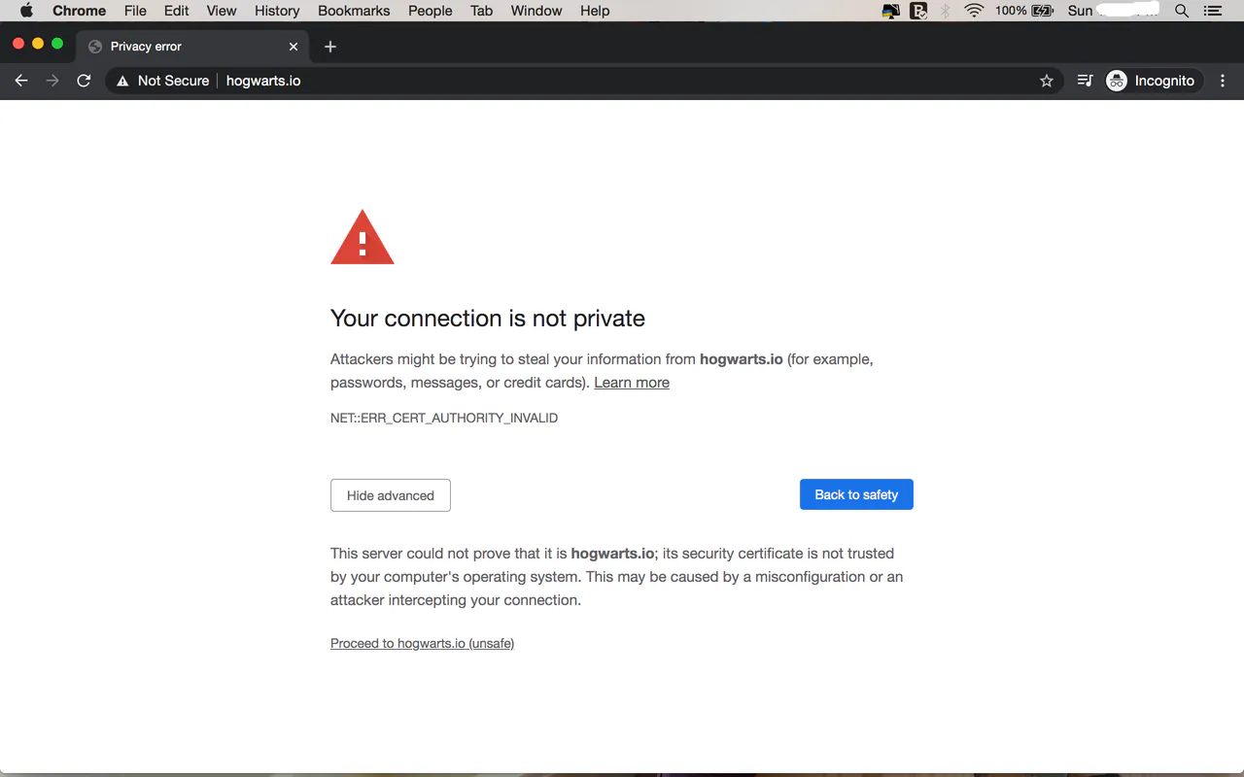Screen dimensions: 1244x777
Task: Click the Bluetooth menu bar icon
Action: pos(945,11)
